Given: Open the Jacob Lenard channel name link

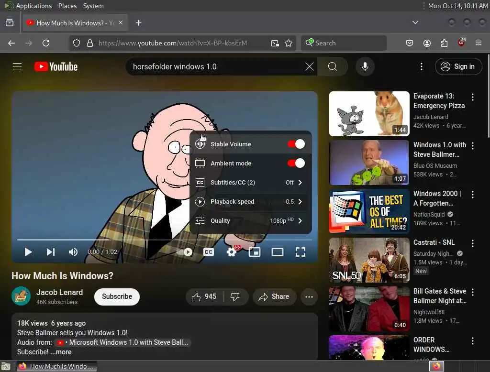Looking at the screenshot, I should pos(59,292).
